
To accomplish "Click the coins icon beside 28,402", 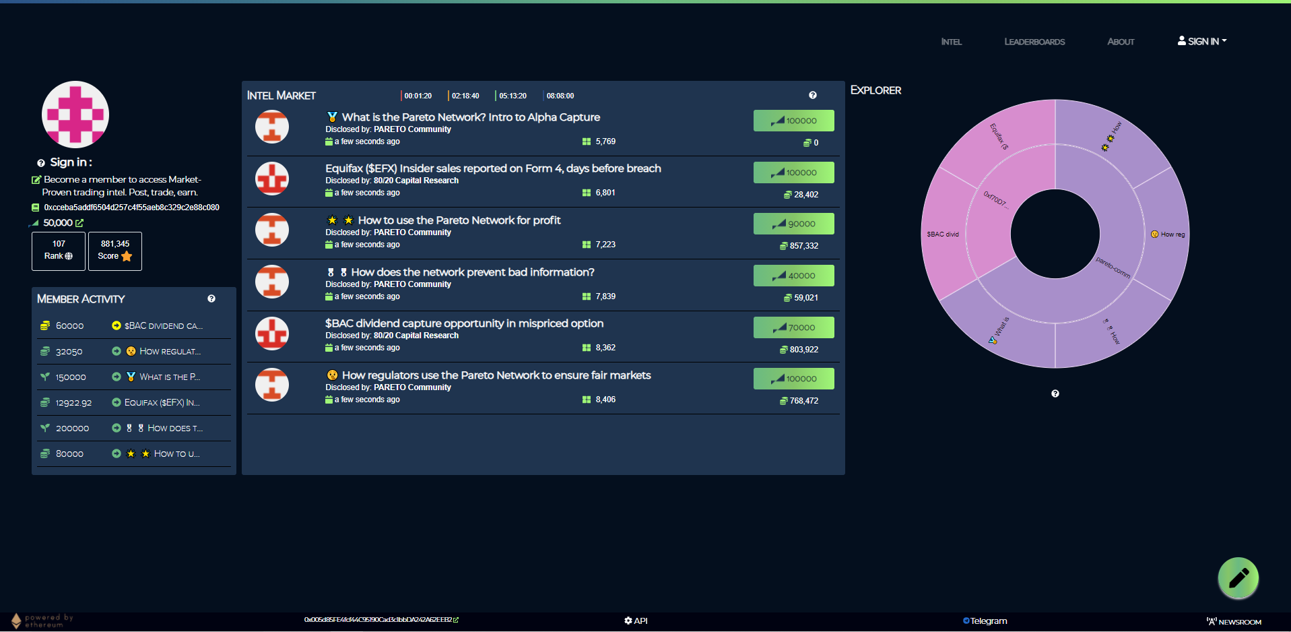I will 787,195.
